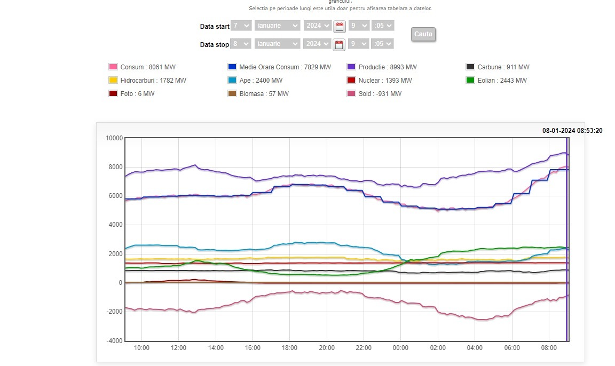Click the Carbune : 911 MW label
Image resolution: width=615 pixels, height=366 pixels.
click(x=503, y=67)
